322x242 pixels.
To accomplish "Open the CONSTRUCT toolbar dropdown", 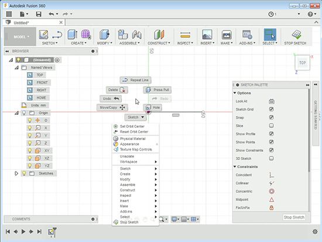I will [x=159, y=43].
